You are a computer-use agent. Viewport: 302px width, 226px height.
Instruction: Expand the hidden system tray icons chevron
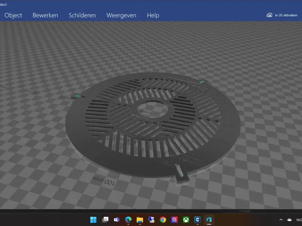pyautogui.click(x=281, y=220)
